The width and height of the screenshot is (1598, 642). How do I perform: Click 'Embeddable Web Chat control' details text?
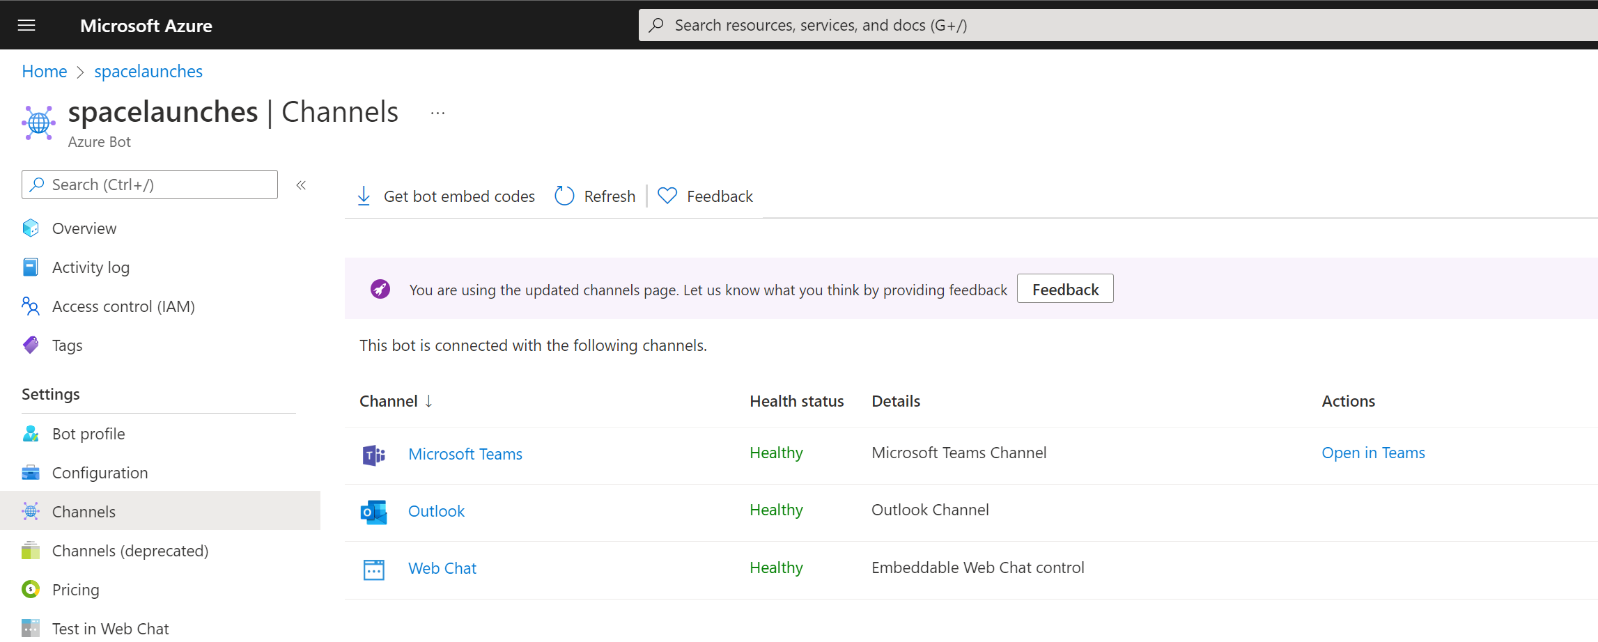click(977, 567)
